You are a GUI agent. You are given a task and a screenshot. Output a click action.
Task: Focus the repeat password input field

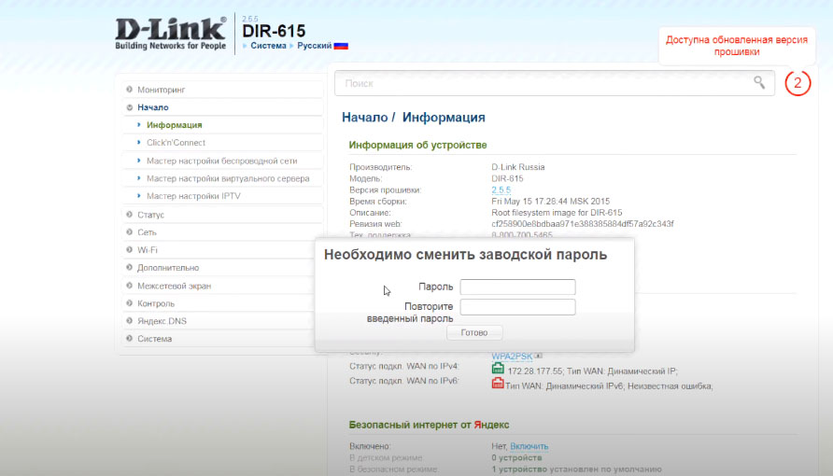tap(517, 307)
